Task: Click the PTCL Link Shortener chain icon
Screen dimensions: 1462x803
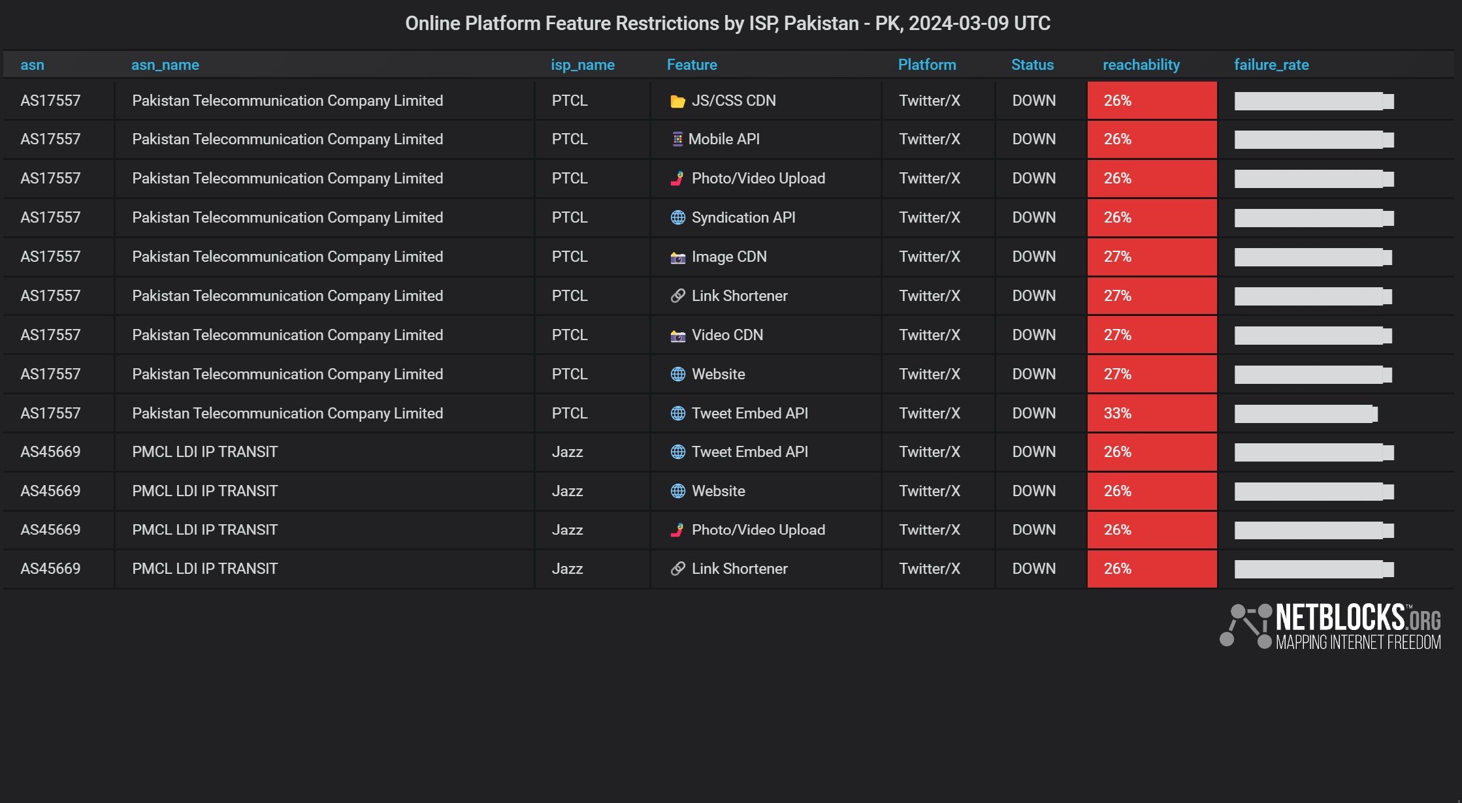Action: tap(677, 296)
